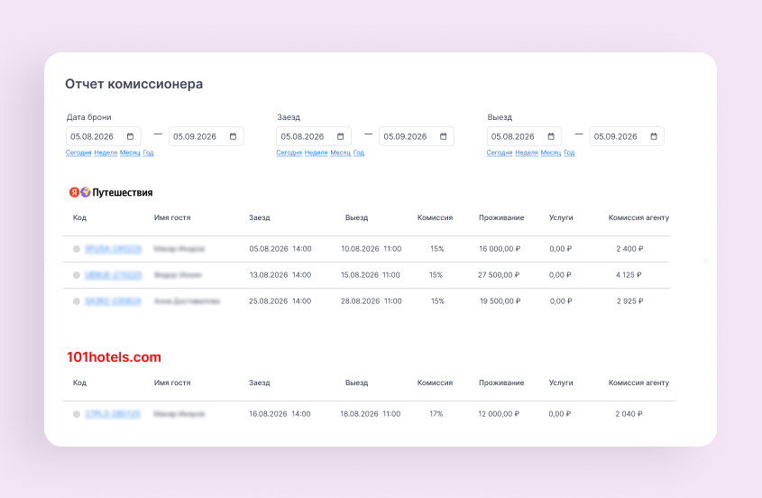The width and height of the screenshot is (762, 498).
Task: Set Дата брони range to Месяц
Action: point(130,152)
